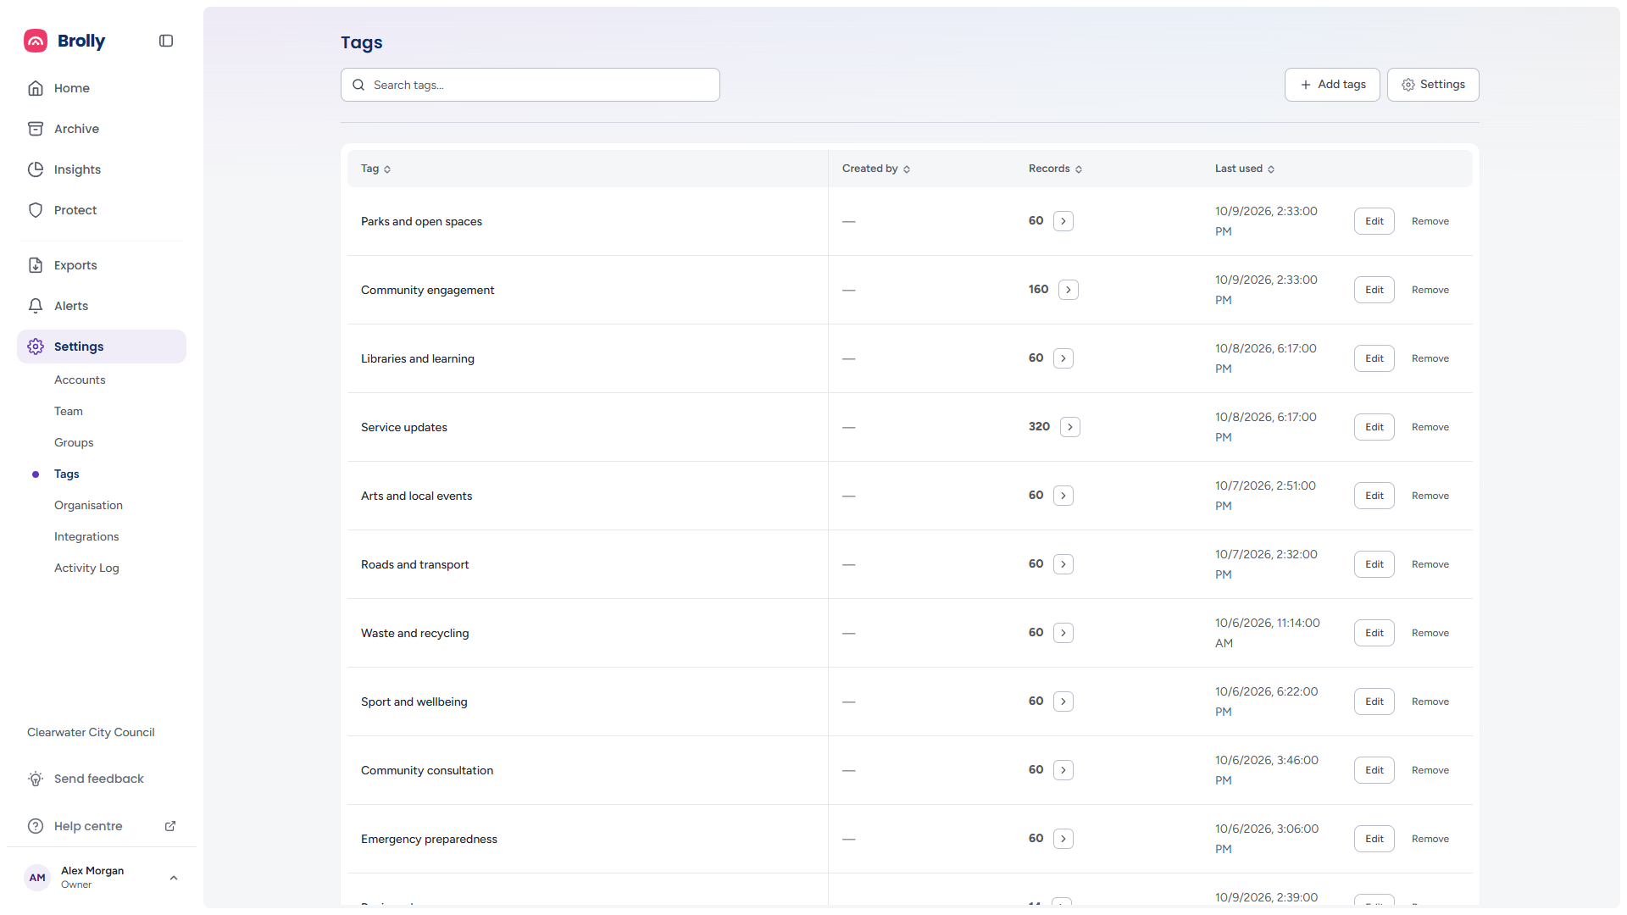Screen dimensions: 1627x915
Task: Open records for Service updates
Action: pyautogui.click(x=1070, y=427)
